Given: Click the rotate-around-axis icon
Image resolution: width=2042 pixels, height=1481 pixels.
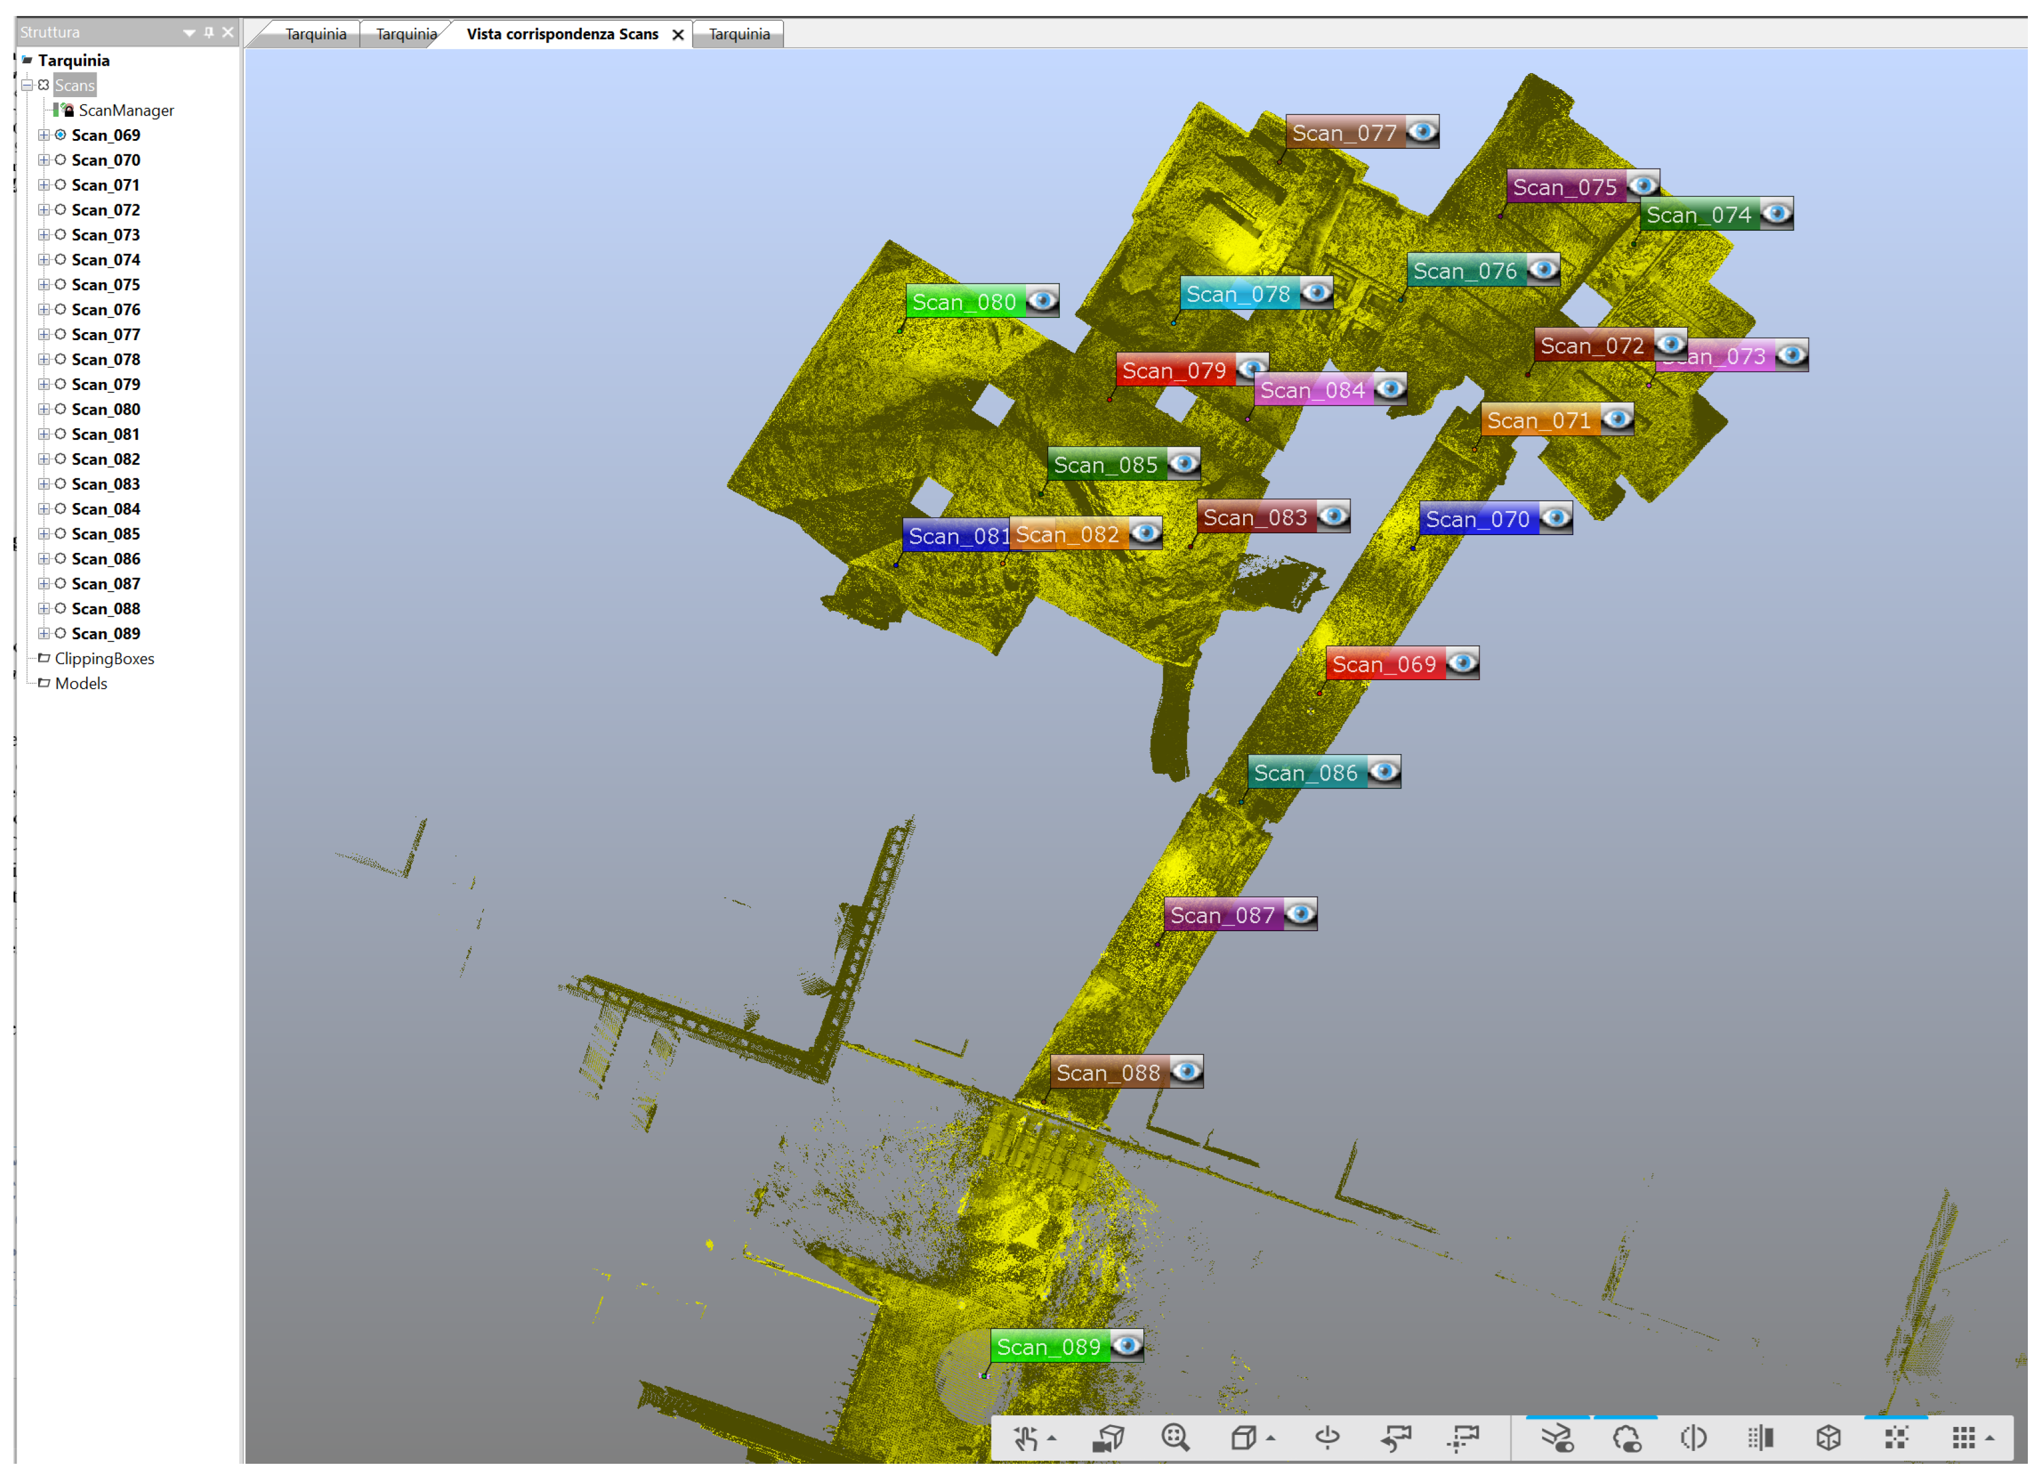Looking at the screenshot, I should (x=1327, y=1438).
